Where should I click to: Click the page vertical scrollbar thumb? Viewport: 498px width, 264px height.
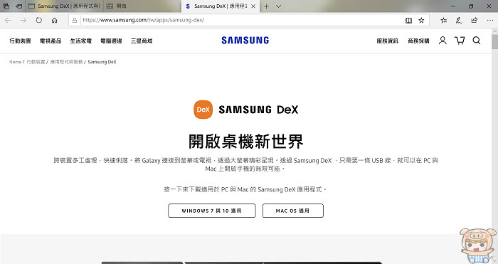pos(495,42)
